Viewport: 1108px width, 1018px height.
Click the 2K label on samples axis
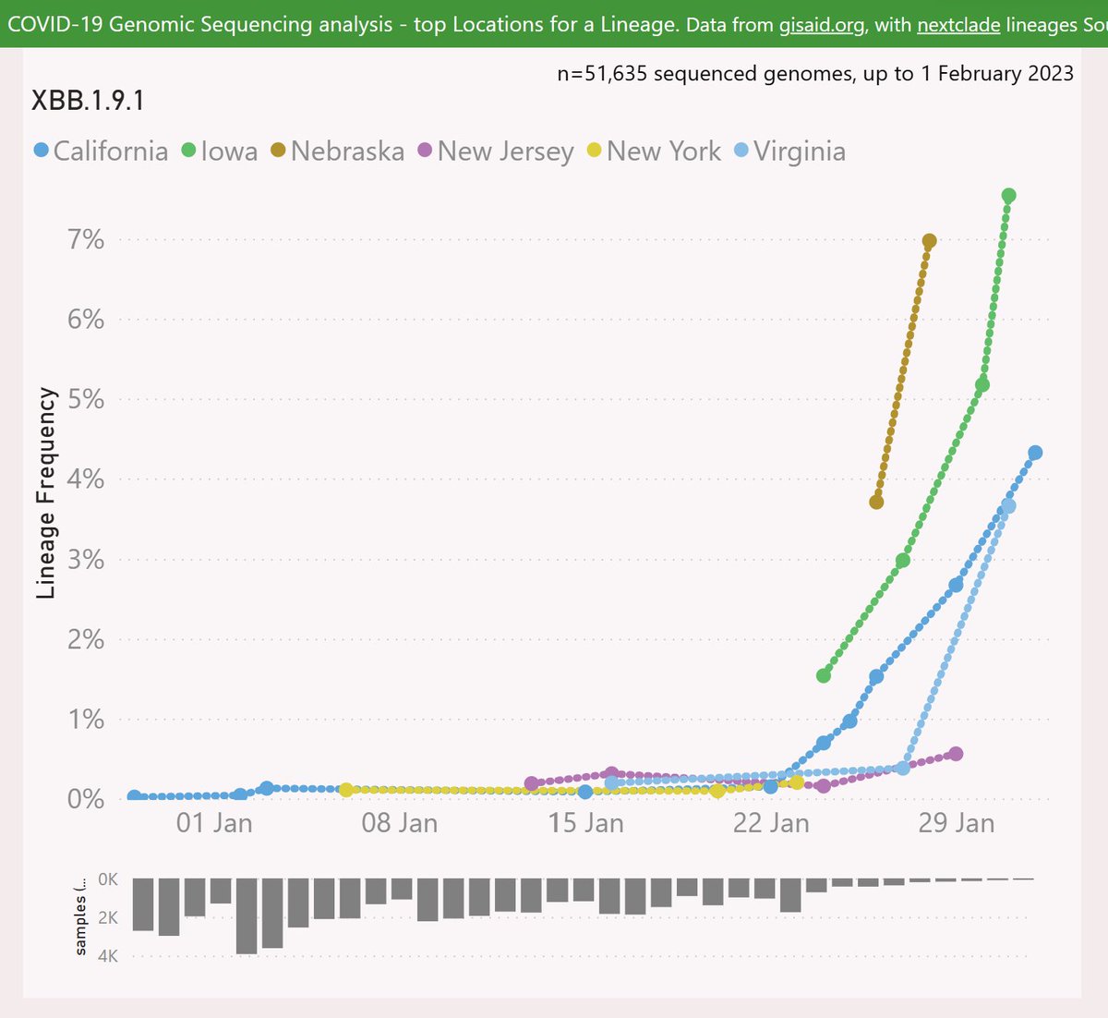107,917
